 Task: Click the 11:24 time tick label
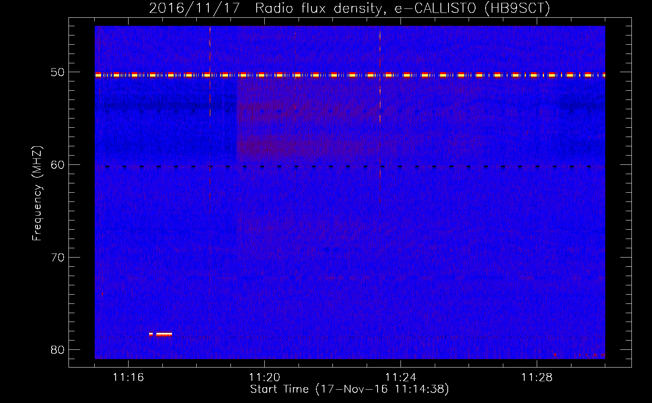(x=401, y=378)
